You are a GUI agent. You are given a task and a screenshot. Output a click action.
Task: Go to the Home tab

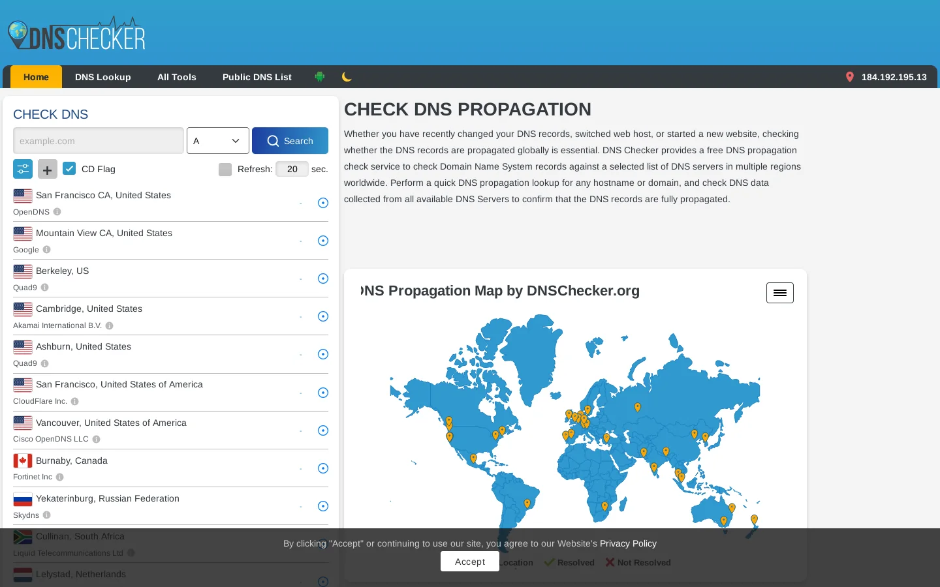36,77
